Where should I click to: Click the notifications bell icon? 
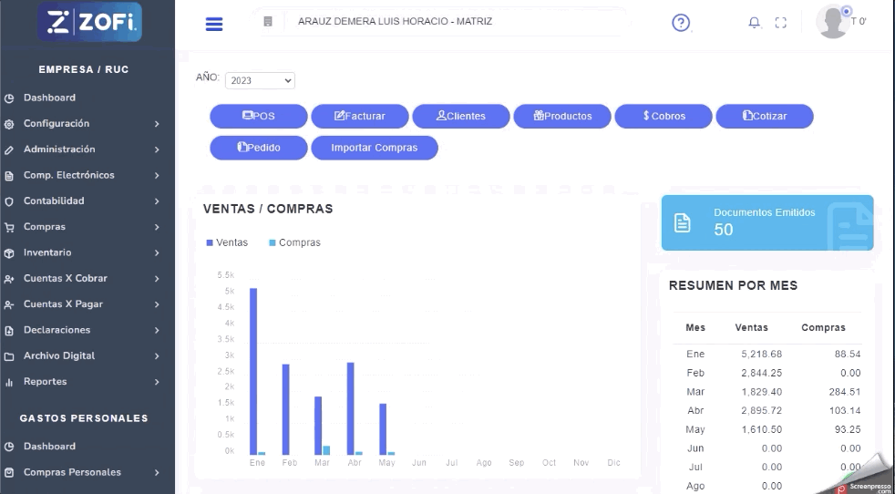tap(754, 24)
